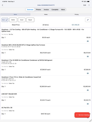Open the Service Catalog

82,115
